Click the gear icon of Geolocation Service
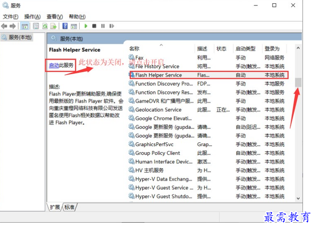The height and width of the screenshot is (230, 314). pyautogui.click(x=131, y=109)
